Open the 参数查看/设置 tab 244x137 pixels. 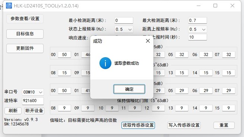coord(25,19)
